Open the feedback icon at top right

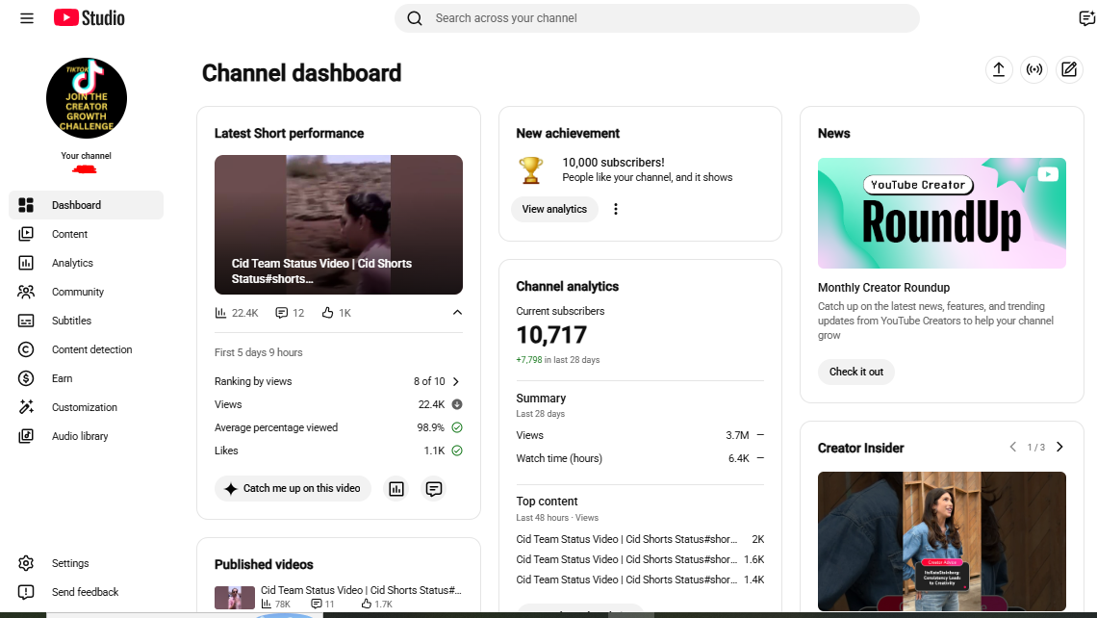click(x=1086, y=18)
